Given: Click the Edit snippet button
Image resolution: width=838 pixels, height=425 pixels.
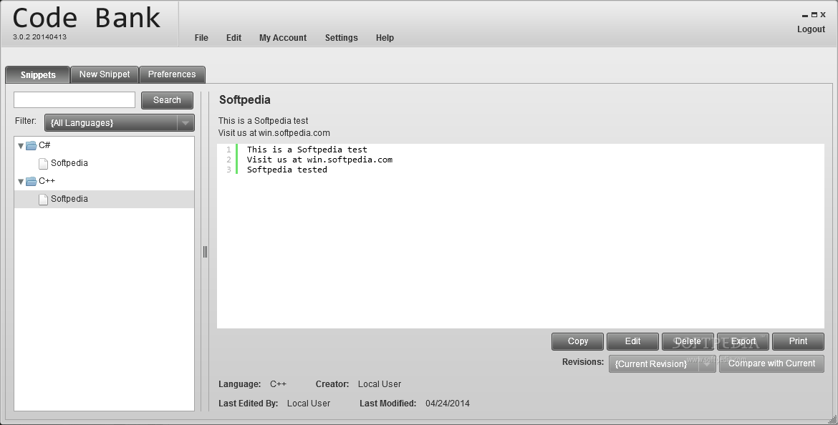Looking at the screenshot, I should [632, 341].
